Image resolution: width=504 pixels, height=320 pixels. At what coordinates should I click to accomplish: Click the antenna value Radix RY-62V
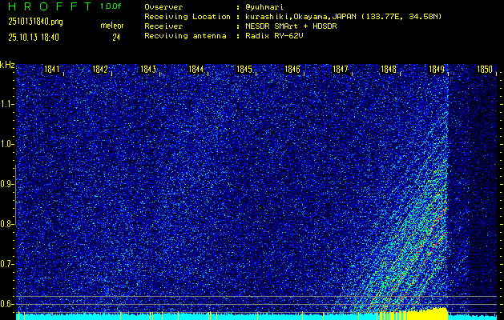coord(274,36)
